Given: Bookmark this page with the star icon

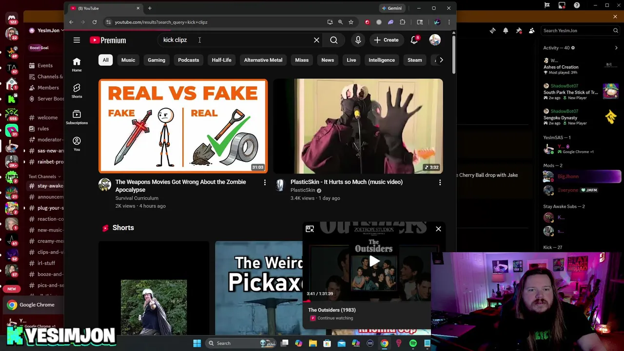Looking at the screenshot, I should tap(351, 22).
